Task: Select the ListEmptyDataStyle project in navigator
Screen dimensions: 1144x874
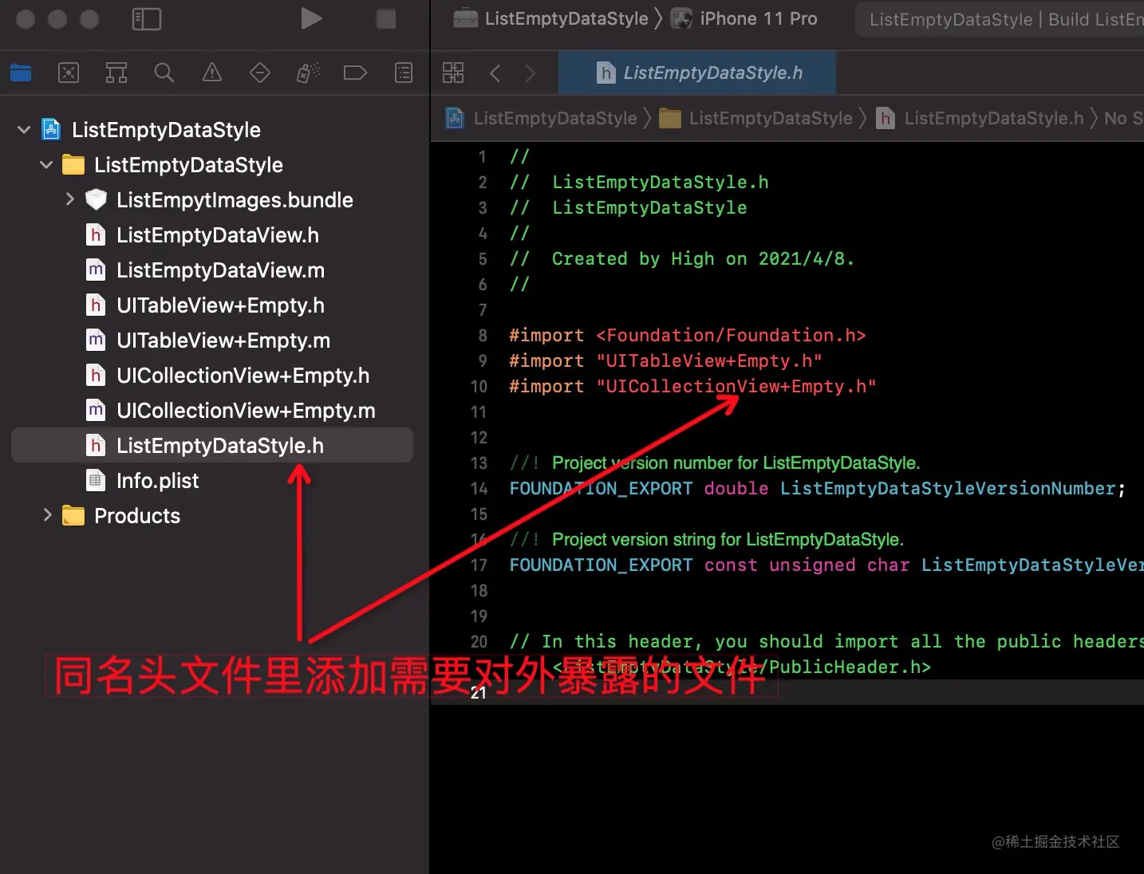Action: pyautogui.click(x=166, y=129)
